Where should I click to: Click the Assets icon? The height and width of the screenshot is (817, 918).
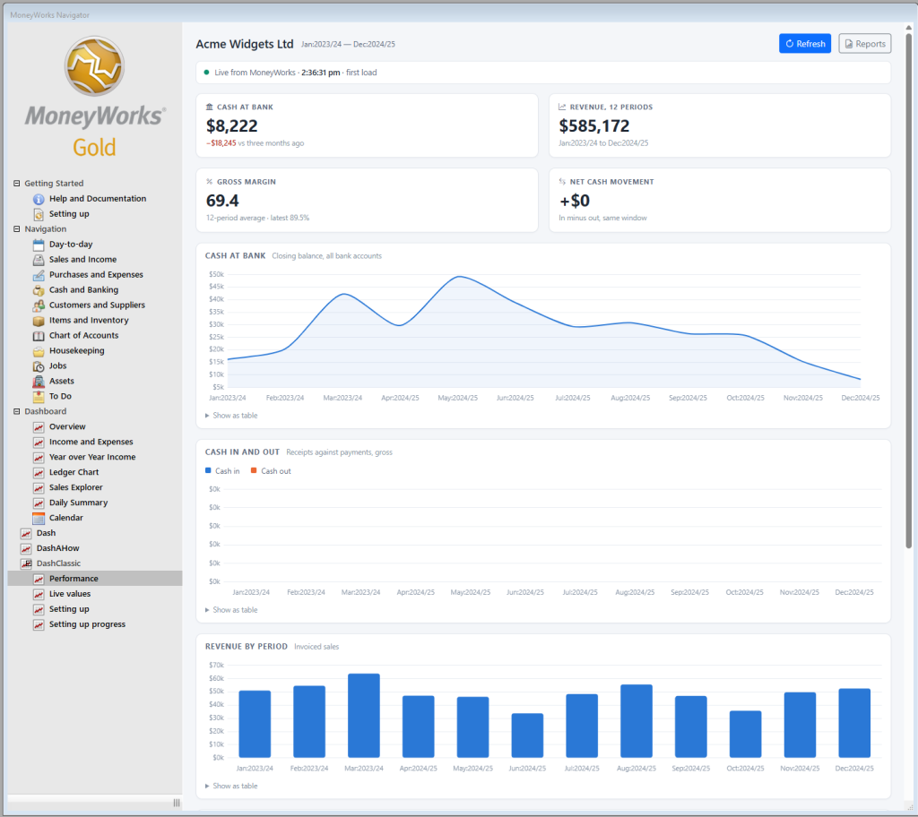click(x=39, y=382)
